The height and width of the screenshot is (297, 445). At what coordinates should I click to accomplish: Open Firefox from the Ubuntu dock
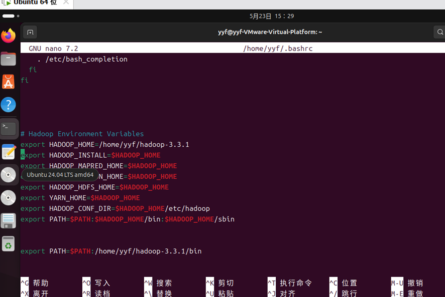pyautogui.click(x=9, y=36)
